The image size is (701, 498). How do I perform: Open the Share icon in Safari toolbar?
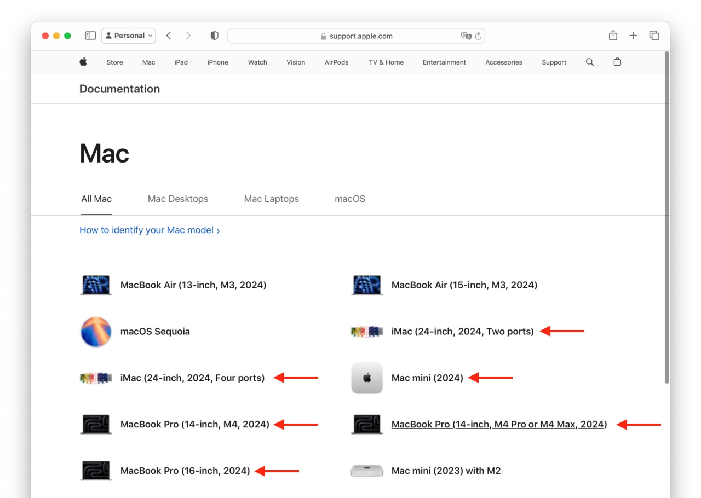(x=613, y=36)
